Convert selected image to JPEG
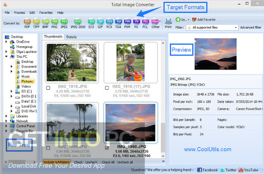Viewport: 264px width, 174px height. tap(64, 23)
